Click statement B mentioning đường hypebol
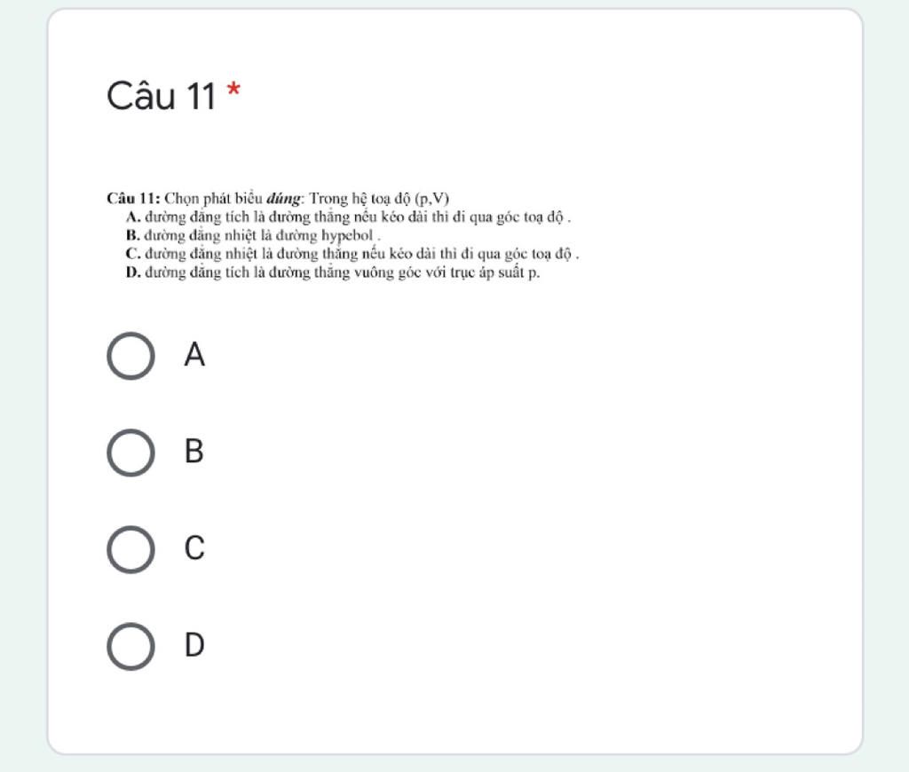The height and width of the screenshot is (772, 909). [x=253, y=236]
